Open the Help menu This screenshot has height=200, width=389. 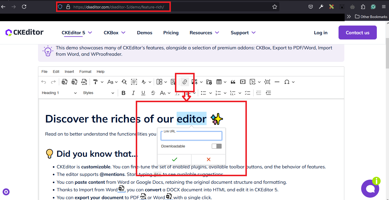pos(101,72)
